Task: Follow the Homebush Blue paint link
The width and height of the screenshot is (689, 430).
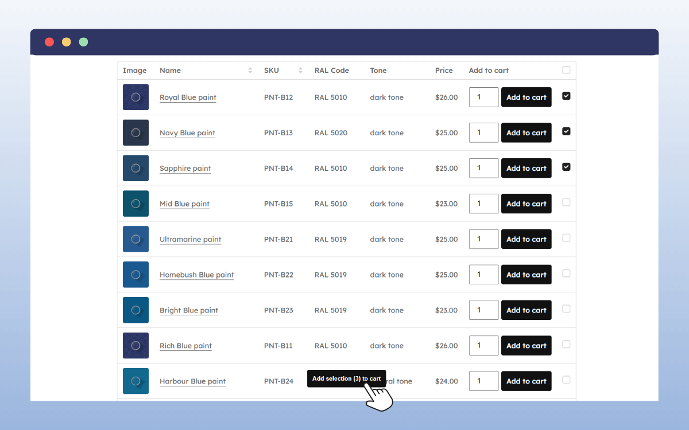Action: [196, 275]
